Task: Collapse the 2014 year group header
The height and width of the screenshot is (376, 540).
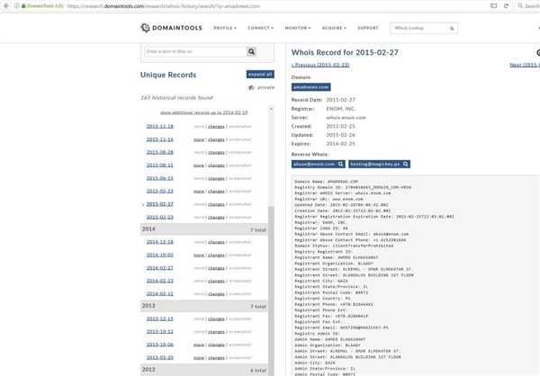Action: click(204, 229)
